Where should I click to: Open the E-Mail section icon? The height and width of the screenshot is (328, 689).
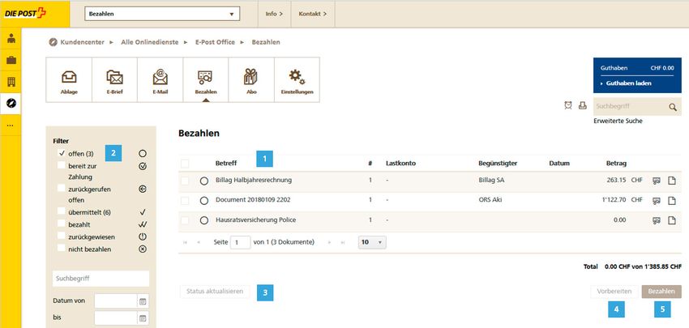pyautogui.click(x=160, y=79)
